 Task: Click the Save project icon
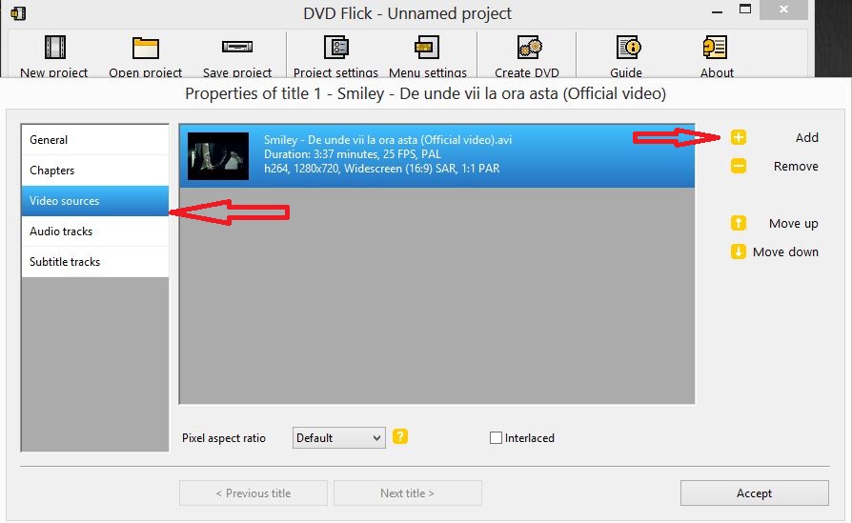[x=236, y=48]
